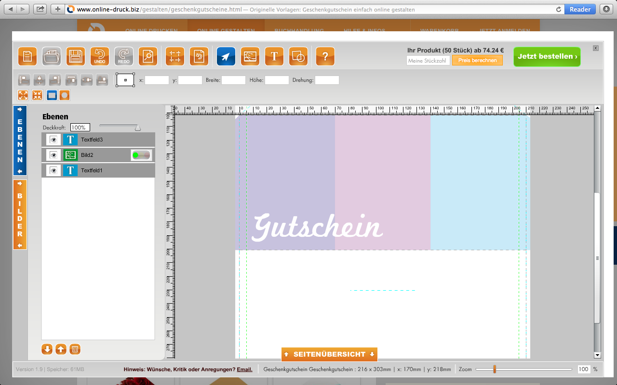The width and height of the screenshot is (617, 385).
Task: Click the expand to full size arrows icon
Action: (23, 95)
